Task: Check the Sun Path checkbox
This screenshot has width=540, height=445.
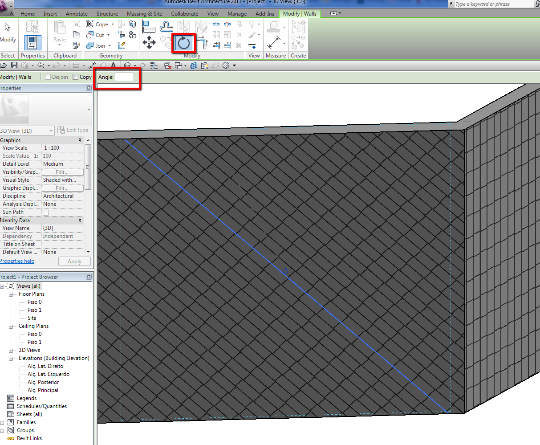Action: (45, 212)
